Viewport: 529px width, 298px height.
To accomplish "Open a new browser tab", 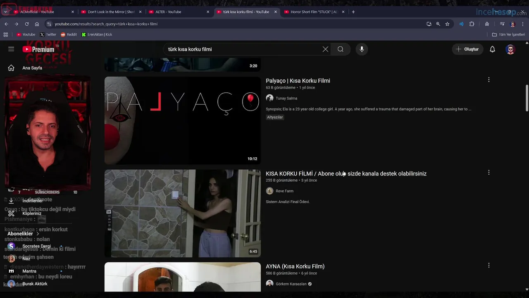I will 353,12.
